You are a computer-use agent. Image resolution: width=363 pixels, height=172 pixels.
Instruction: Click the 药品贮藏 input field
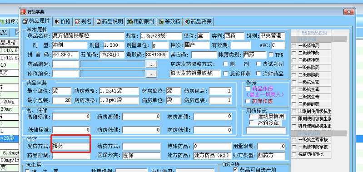click(71, 155)
